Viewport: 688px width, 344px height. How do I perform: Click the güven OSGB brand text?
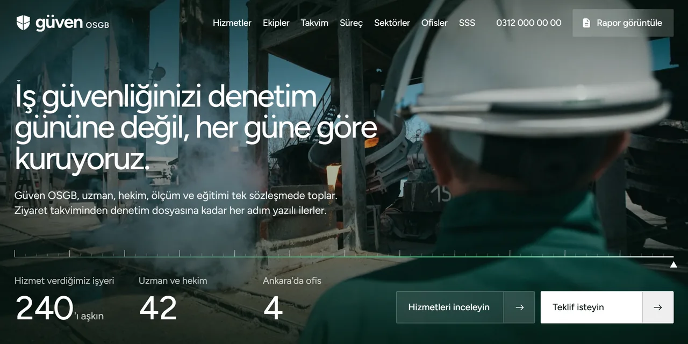[x=73, y=23]
